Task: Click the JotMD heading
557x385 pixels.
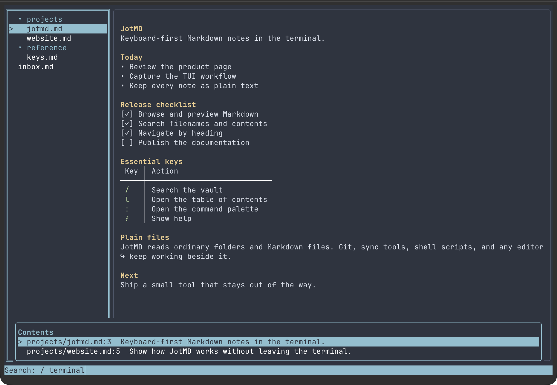Action: coord(131,29)
